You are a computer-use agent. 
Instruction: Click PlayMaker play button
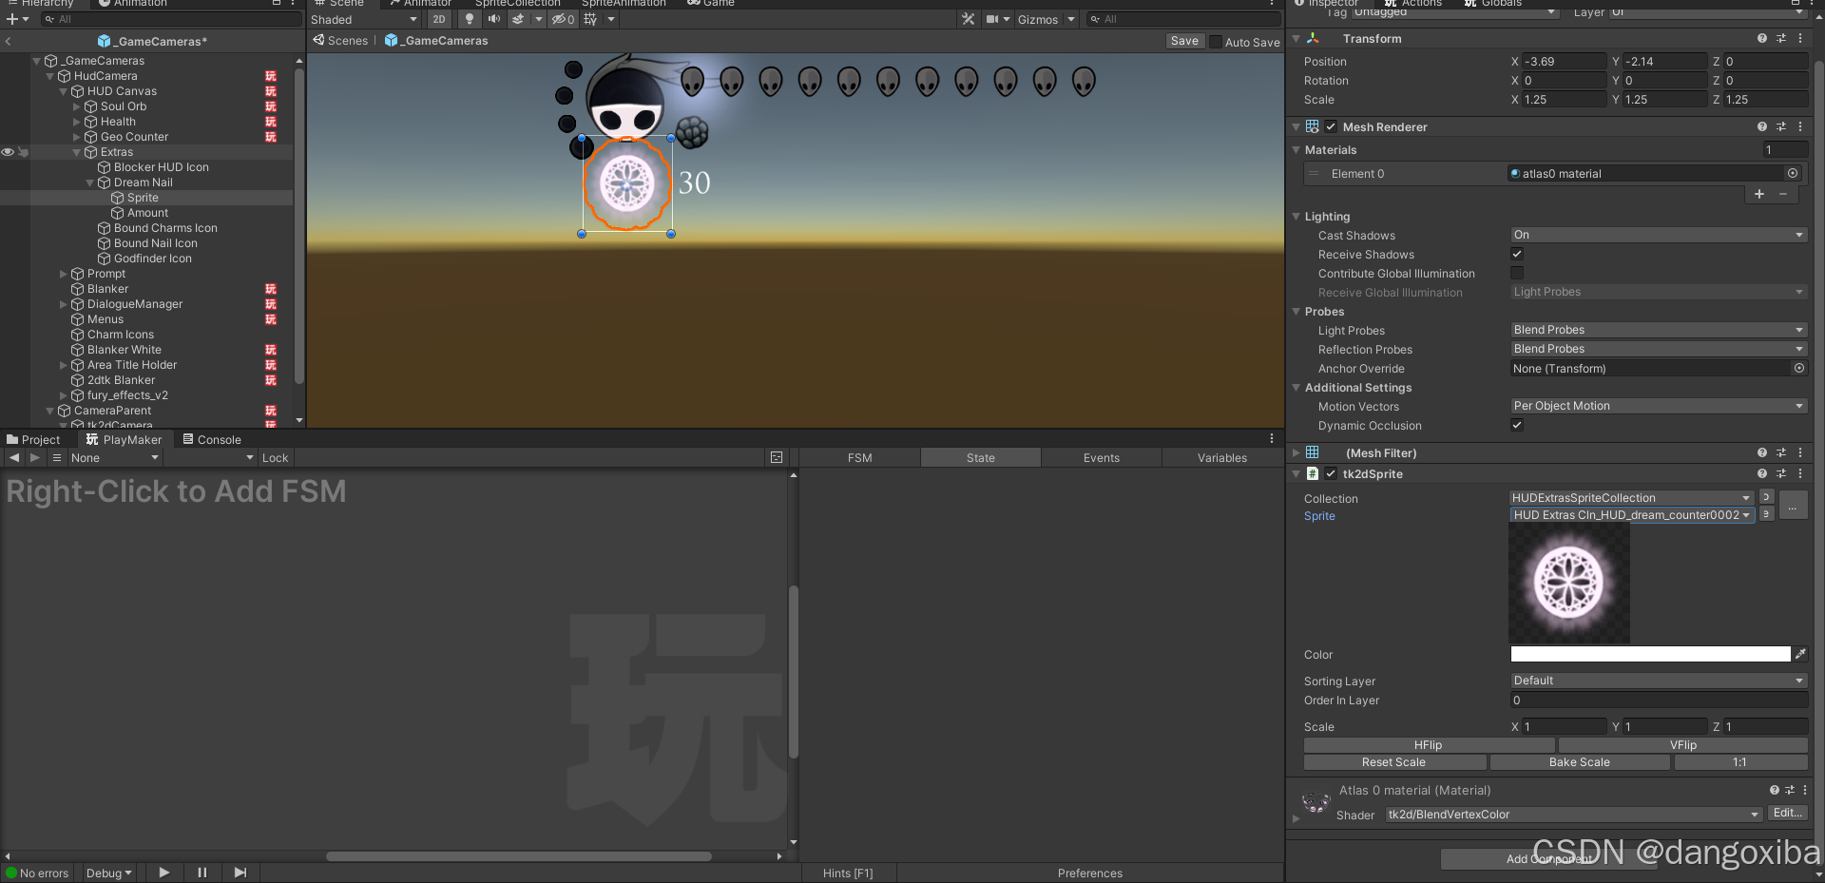(x=164, y=873)
